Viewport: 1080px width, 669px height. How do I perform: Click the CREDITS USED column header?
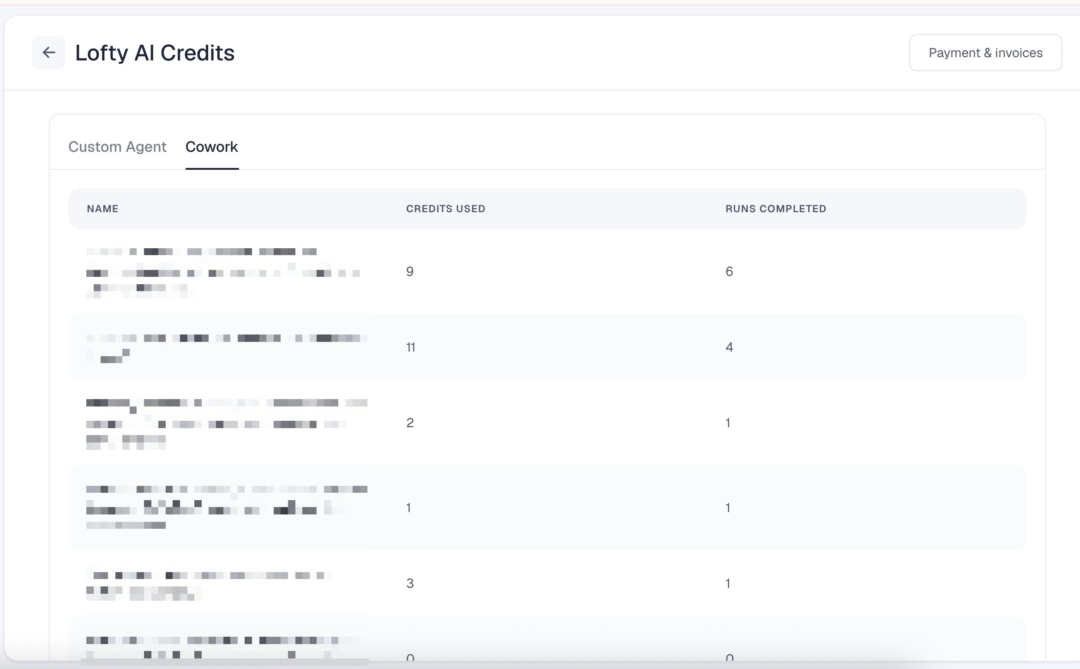pyautogui.click(x=445, y=209)
